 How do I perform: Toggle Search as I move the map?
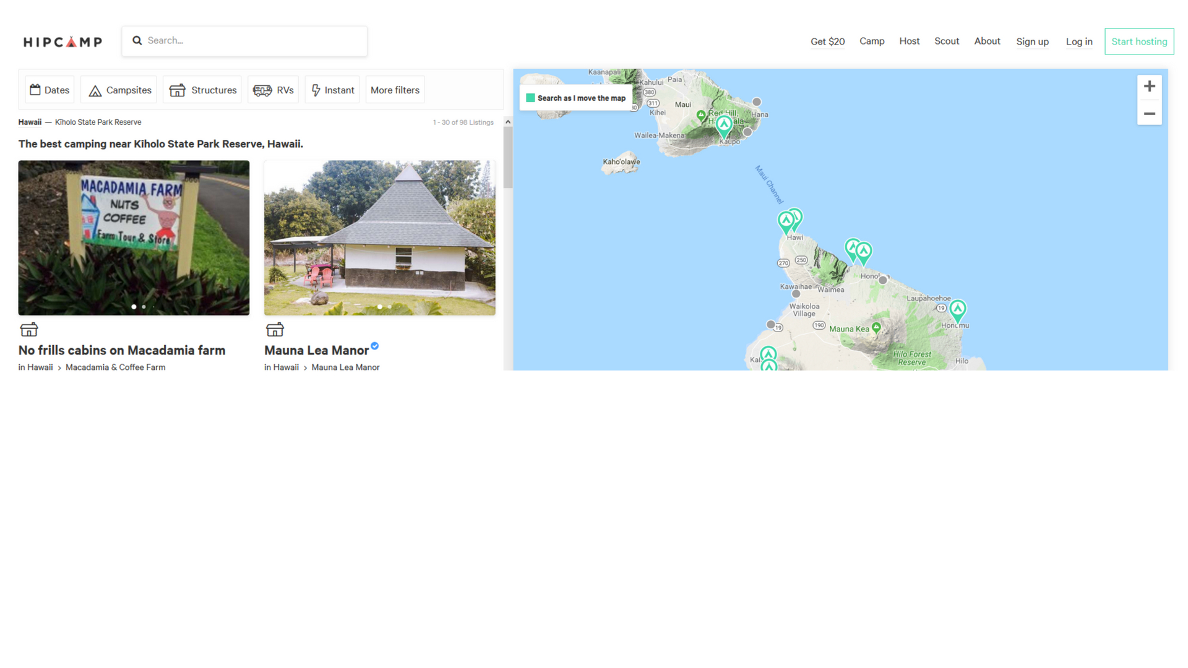coord(530,98)
